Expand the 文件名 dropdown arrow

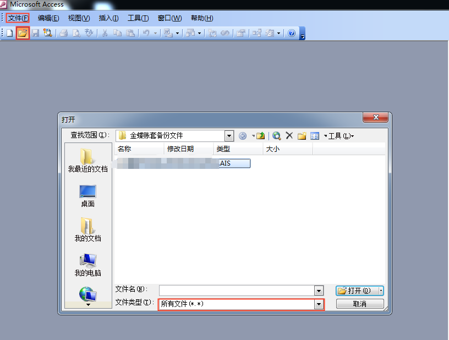[x=318, y=290]
